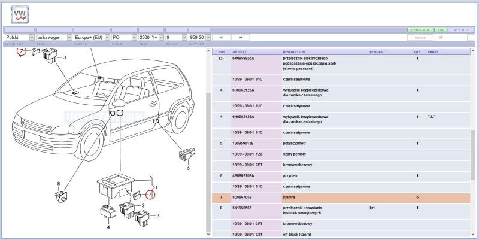Select article 4B0962109A
The image size is (479, 240).
[243, 175]
